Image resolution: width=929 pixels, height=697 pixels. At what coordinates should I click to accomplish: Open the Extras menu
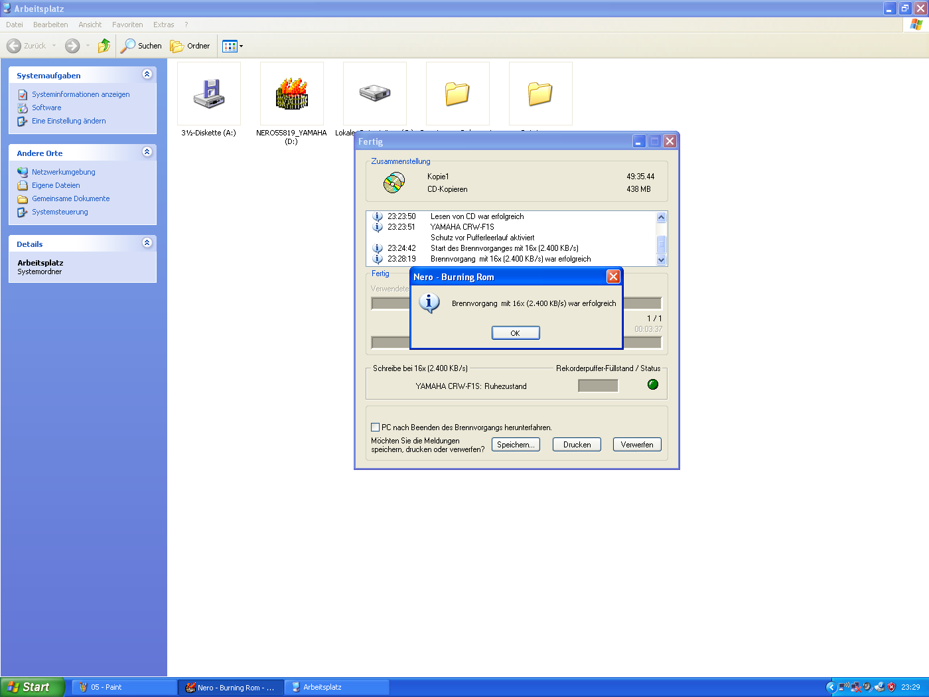pyautogui.click(x=164, y=25)
